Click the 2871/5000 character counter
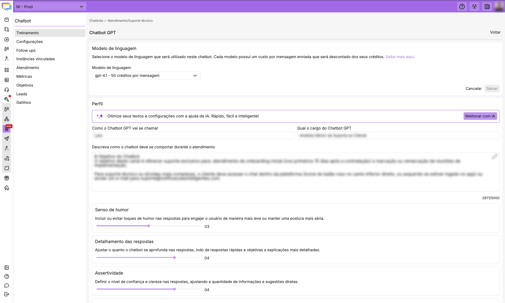Image resolution: width=505 pixels, height=303 pixels. point(490,198)
